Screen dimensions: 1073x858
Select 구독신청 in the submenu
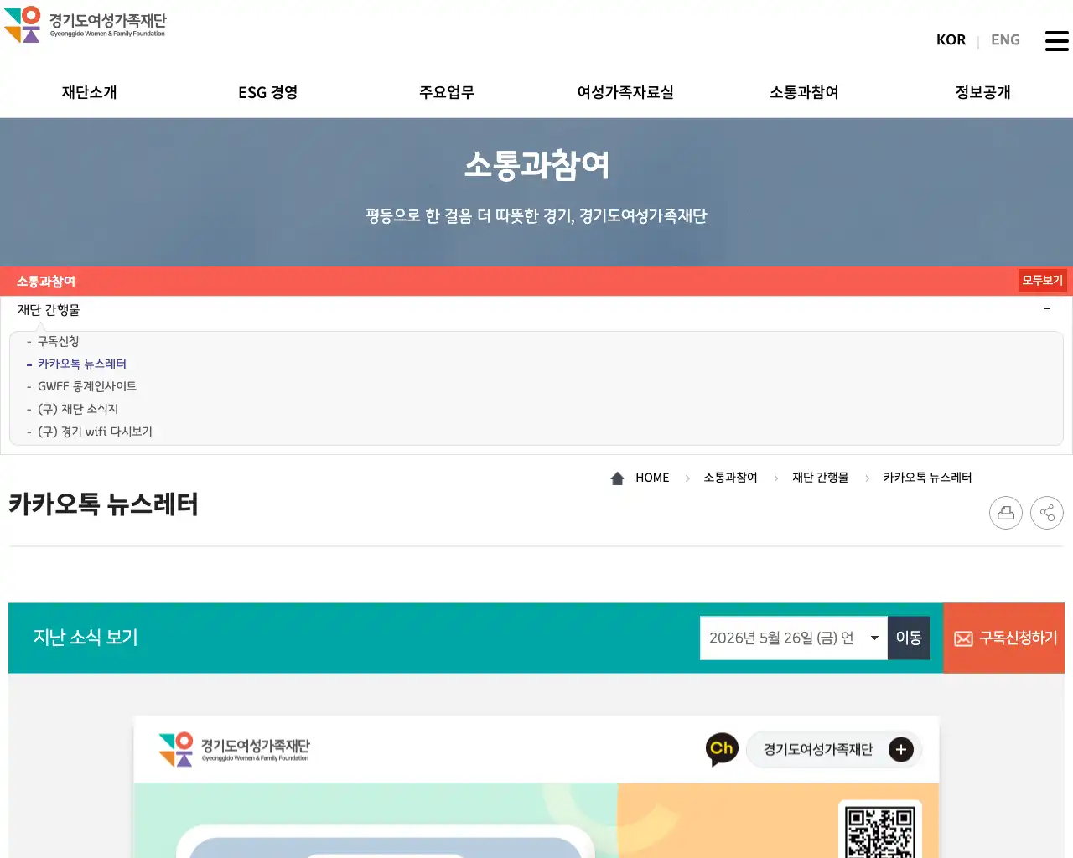(x=58, y=341)
